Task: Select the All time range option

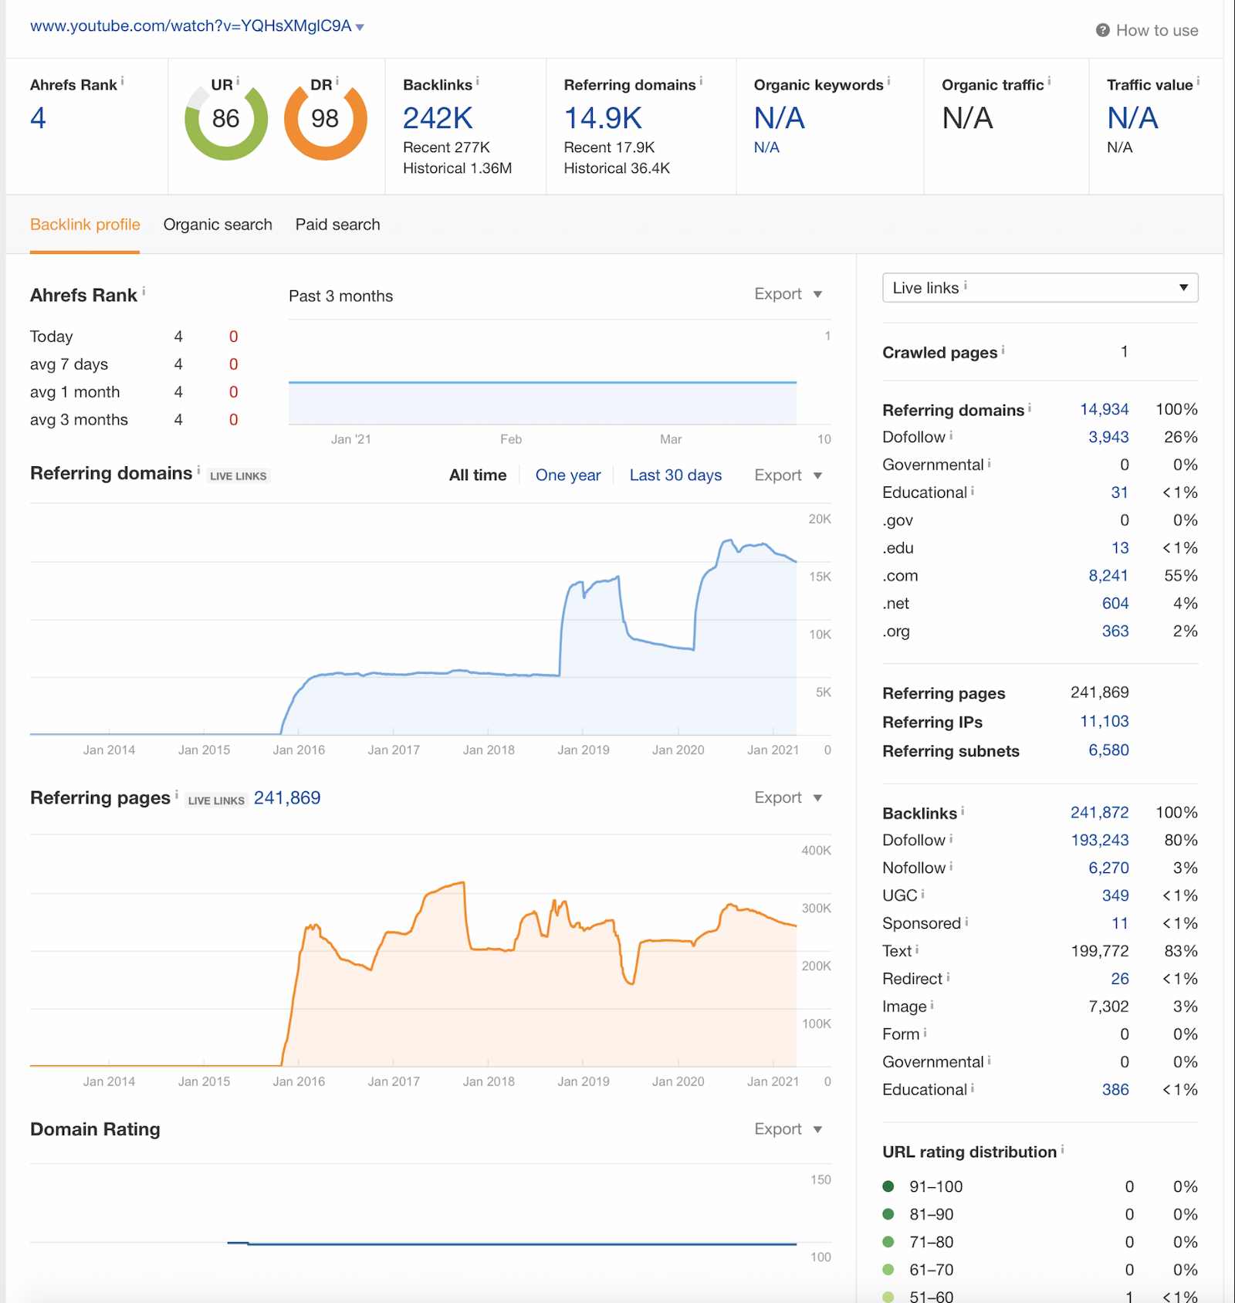Action: (478, 476)
